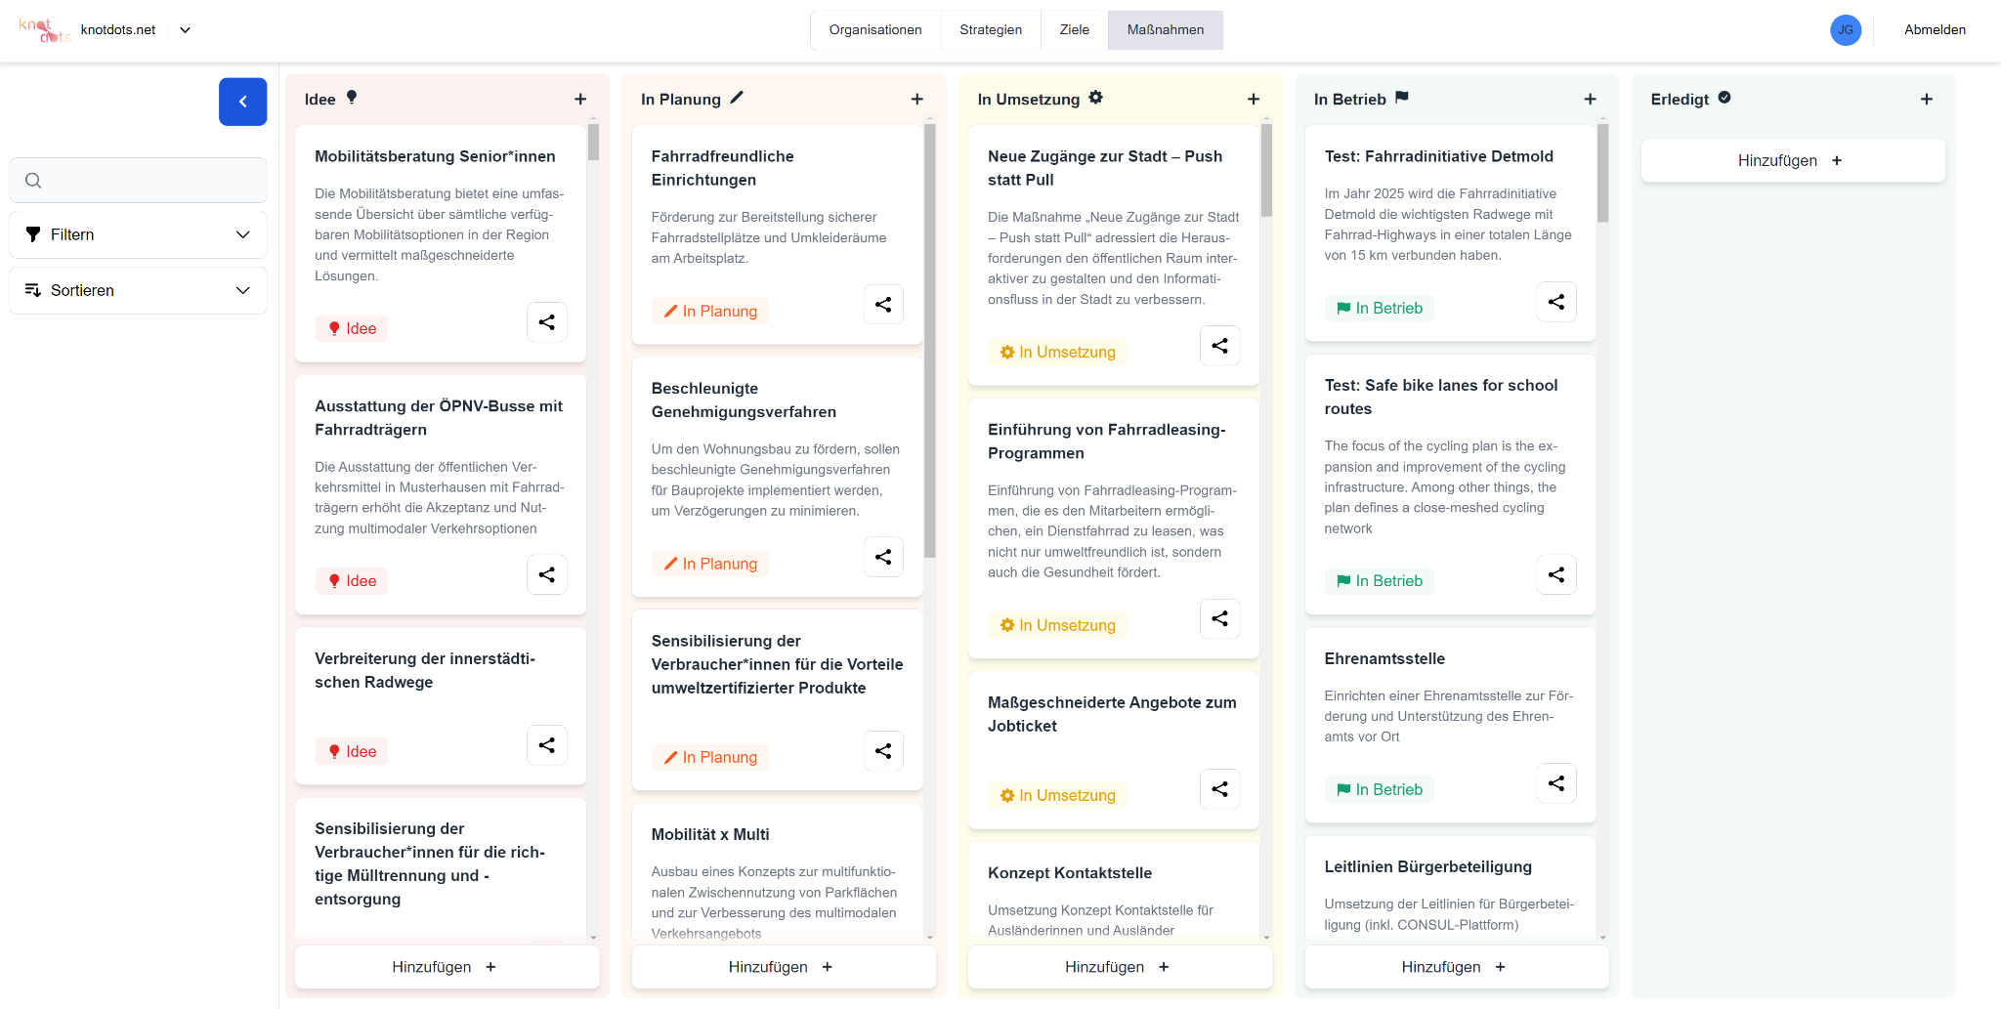Share the Neue Zugänge zur Stadt card
The height and width of the screenshot is (1009, 2001).
click(x=1219, y=345)
